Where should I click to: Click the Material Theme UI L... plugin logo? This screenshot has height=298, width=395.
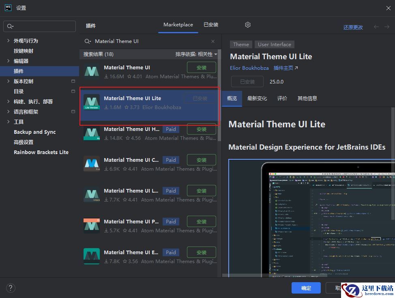coord(91,195)
